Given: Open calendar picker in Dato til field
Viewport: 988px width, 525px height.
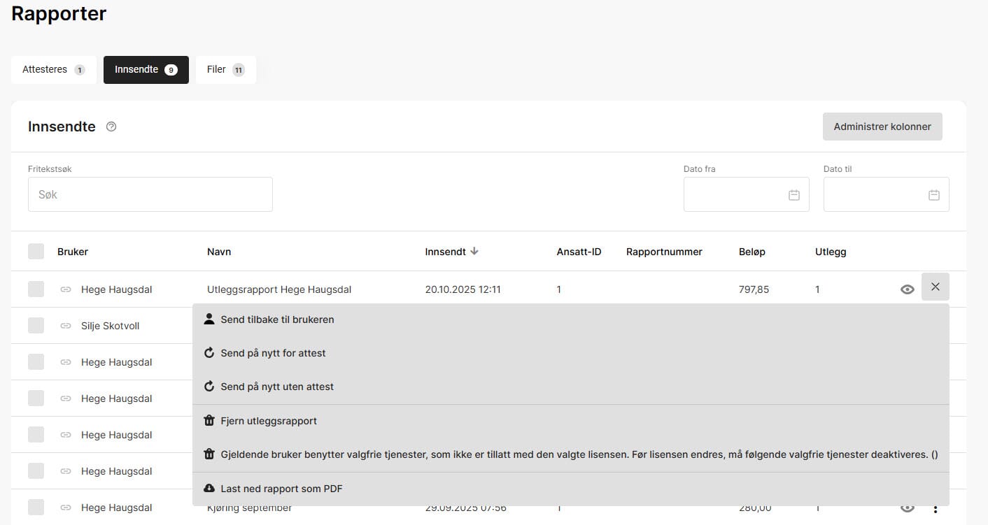Looking at the screenshot, I should (933, 195).
